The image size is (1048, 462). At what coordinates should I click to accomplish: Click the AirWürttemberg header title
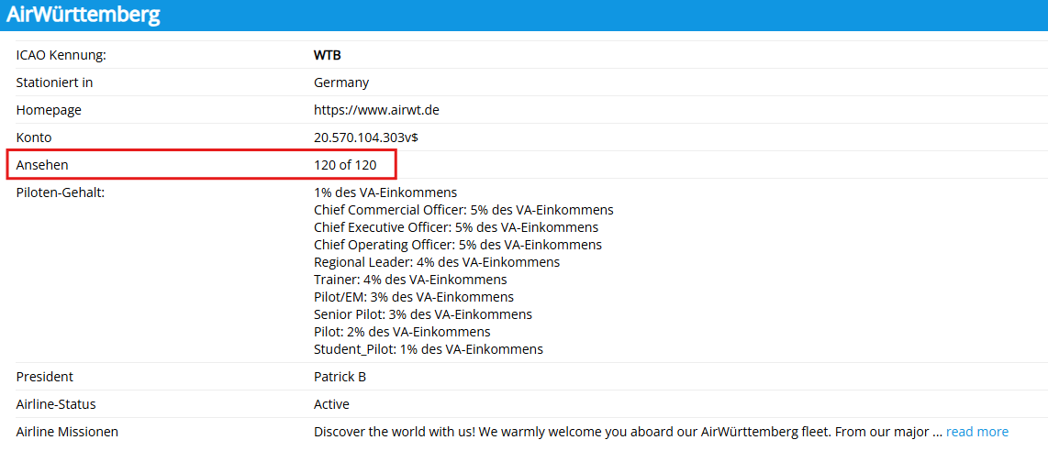(x=84, y=14)
